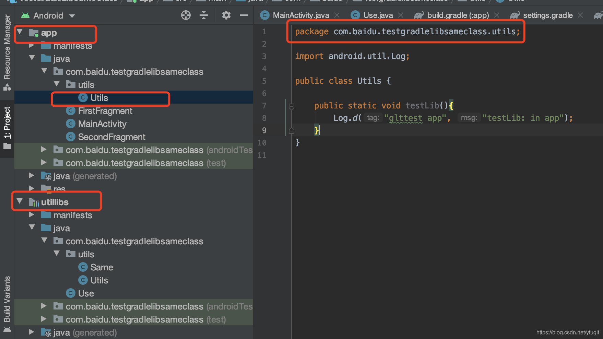Screen dimensions: 603x339
Task: Click generated-sources icon of app's java (generated)
Action: tap(46, 176)
